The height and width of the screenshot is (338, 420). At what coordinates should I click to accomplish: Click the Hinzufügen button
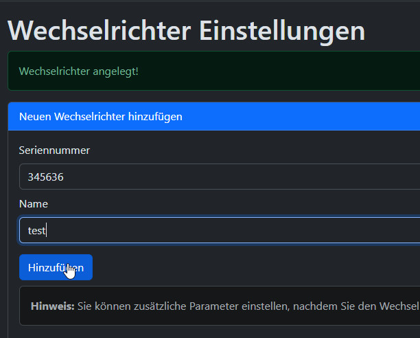56,267
